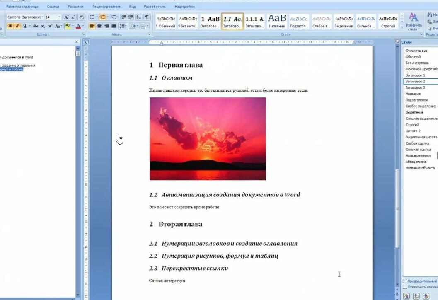Apply a bulleted list
438x300 pixels.
(92, 17)
